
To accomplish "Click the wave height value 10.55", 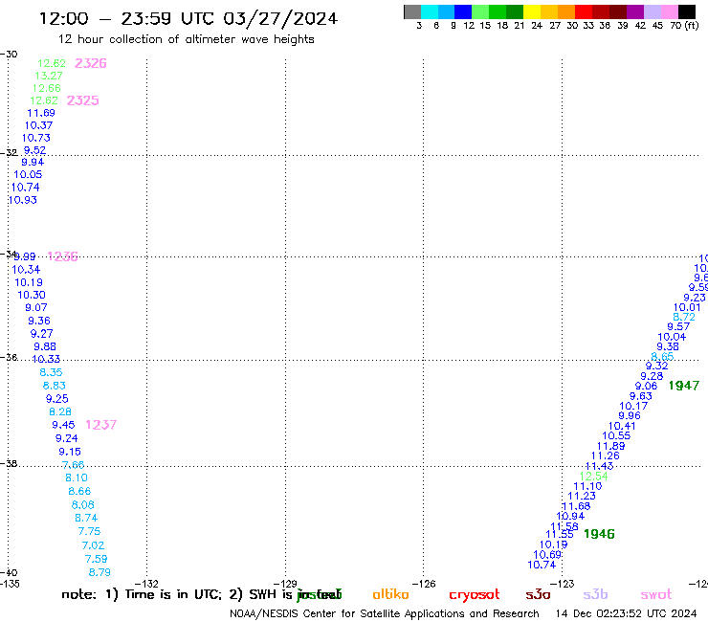I will (x=616, y=435).
